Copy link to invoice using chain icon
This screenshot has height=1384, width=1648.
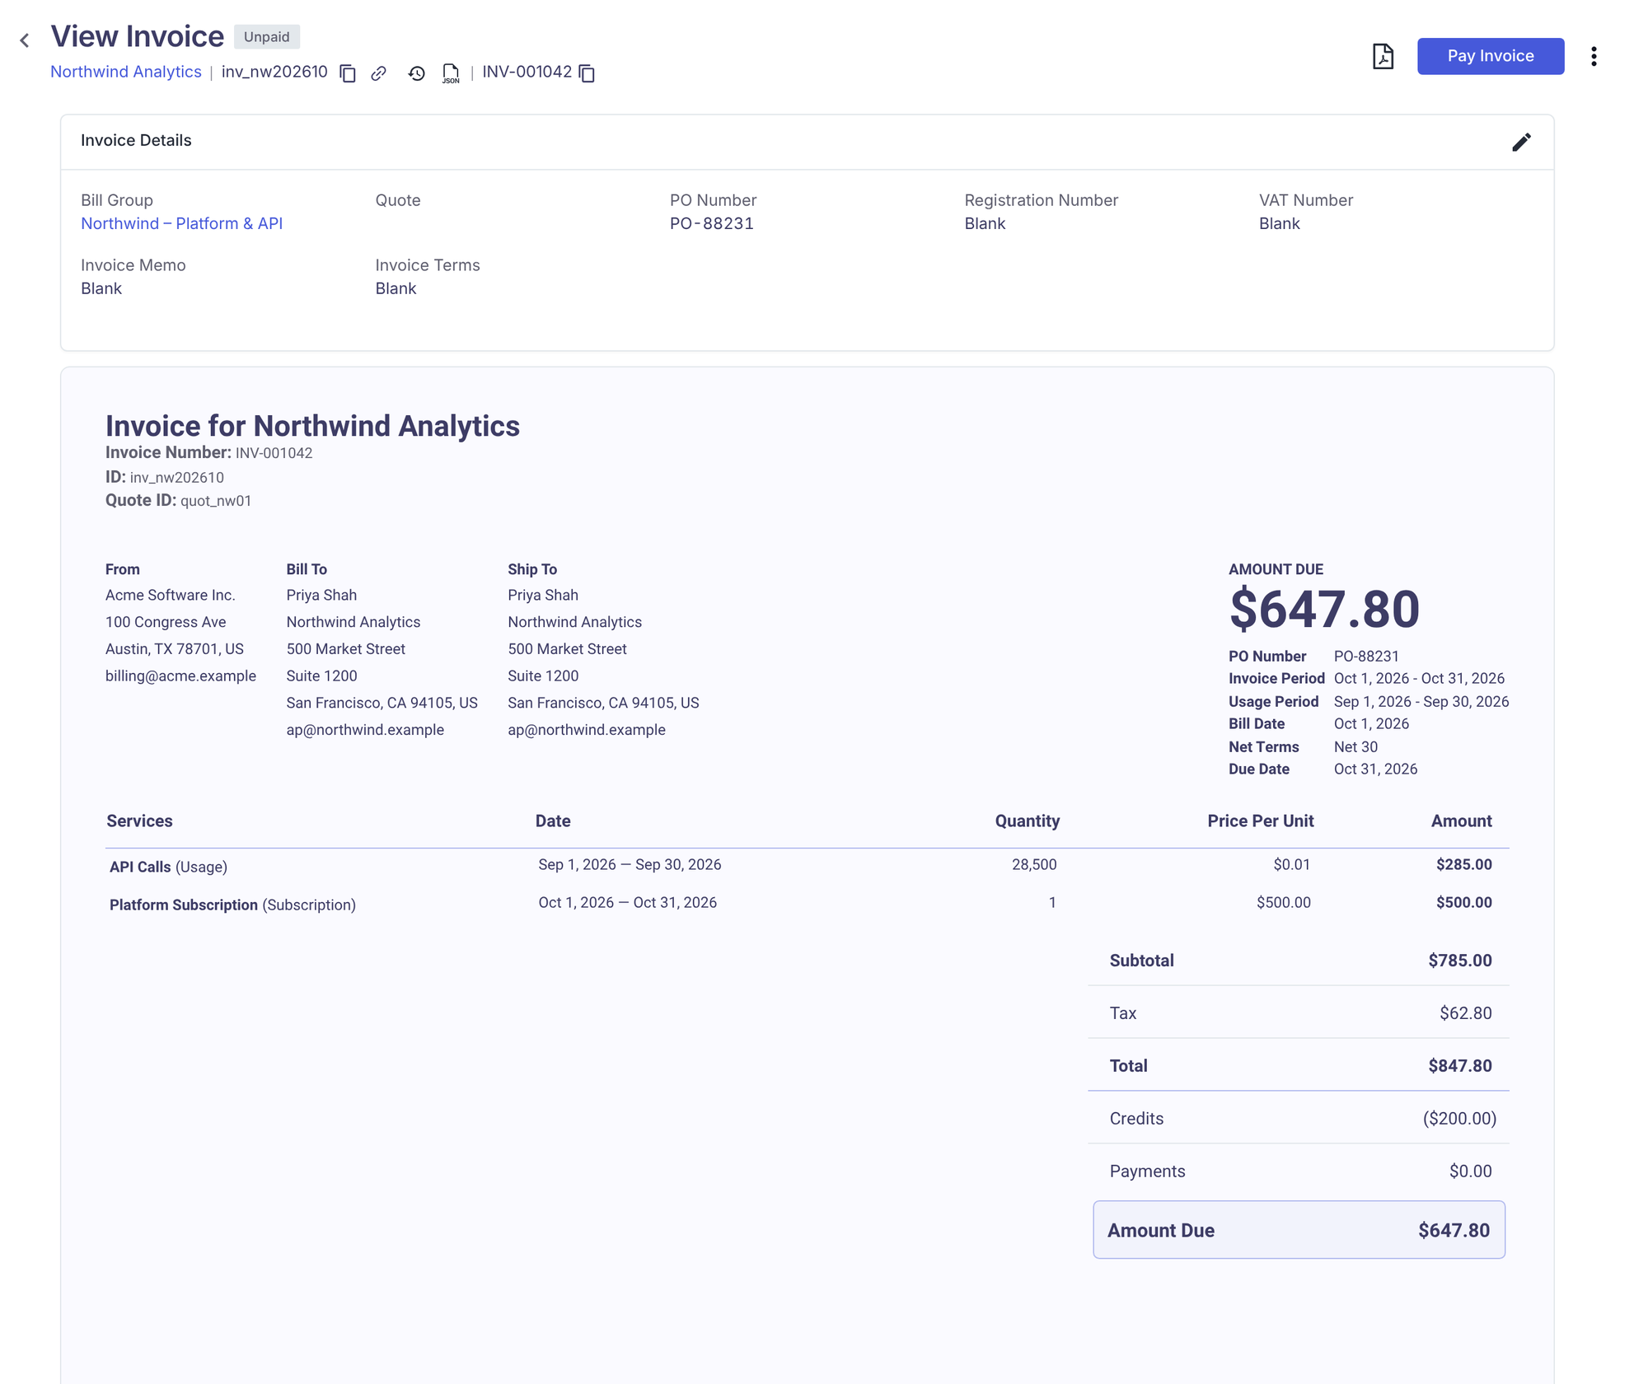[x=378, y=73]
